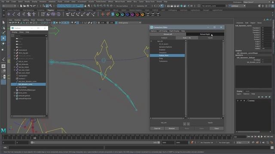Click the Remove button
The height and width of the screenshot is (154, 275).
(171, 128)
